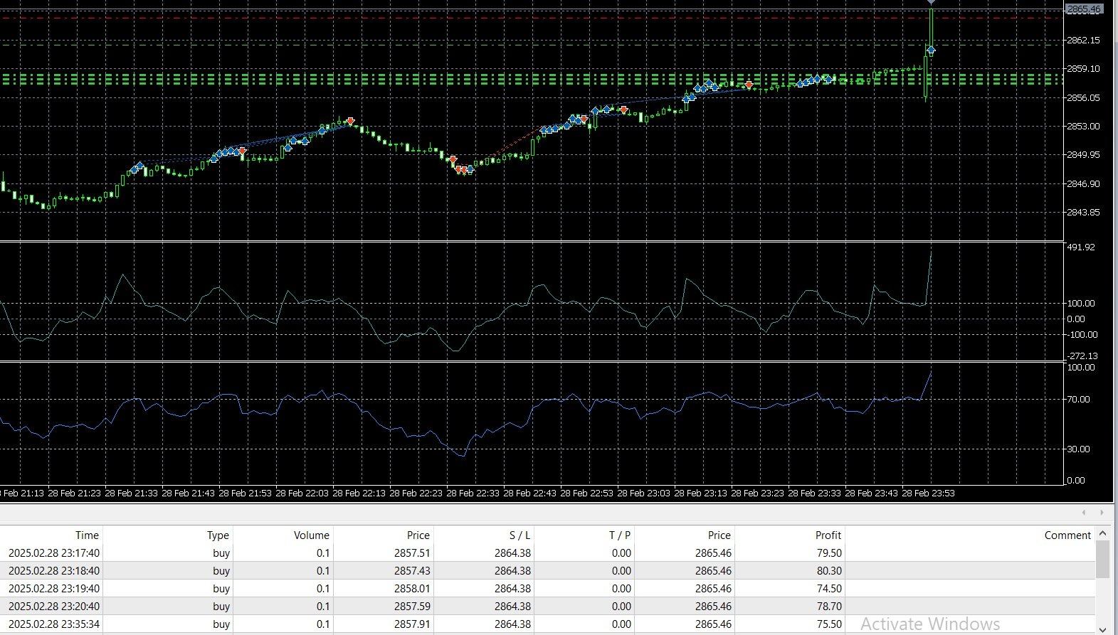This screenshot has width=1118, height=635.
Task: Click the vertical scrollbar thumb of the trades table
Action: click(1102, 559)
